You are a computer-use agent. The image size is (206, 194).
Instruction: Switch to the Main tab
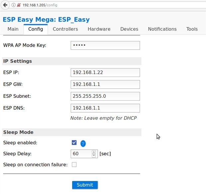(13, 29)
